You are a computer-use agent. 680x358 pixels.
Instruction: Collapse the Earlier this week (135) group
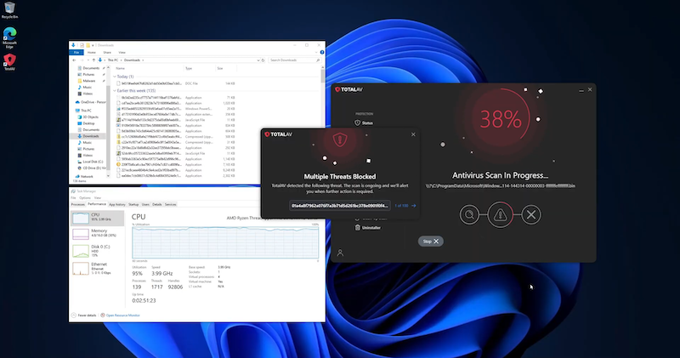pos(115,91)
